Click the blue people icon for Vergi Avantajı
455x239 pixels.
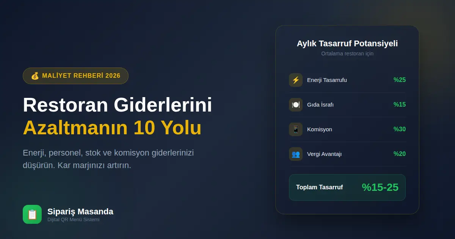[296, 154]
